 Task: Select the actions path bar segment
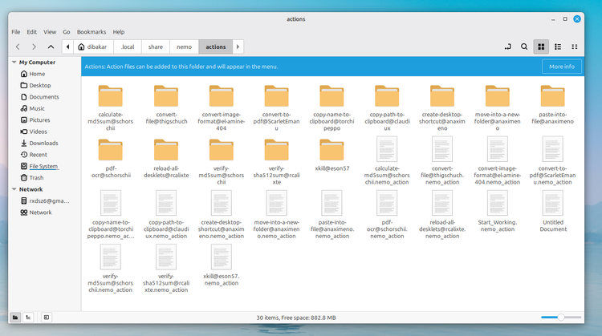(x=216, y=47)
